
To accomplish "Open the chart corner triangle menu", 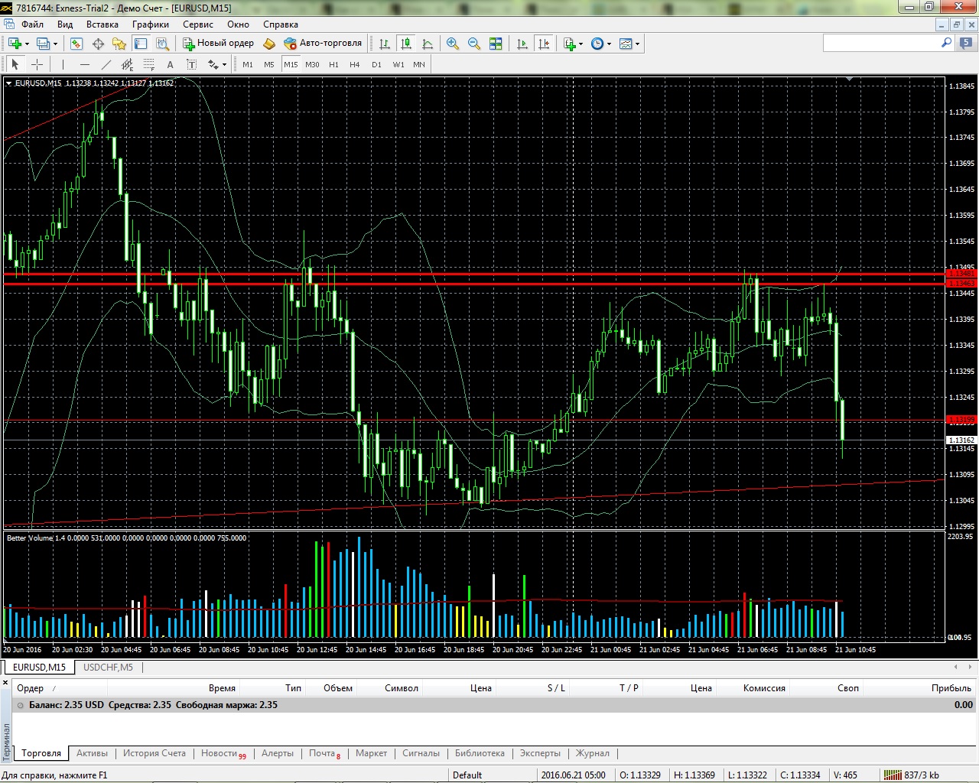I will 8,83.
